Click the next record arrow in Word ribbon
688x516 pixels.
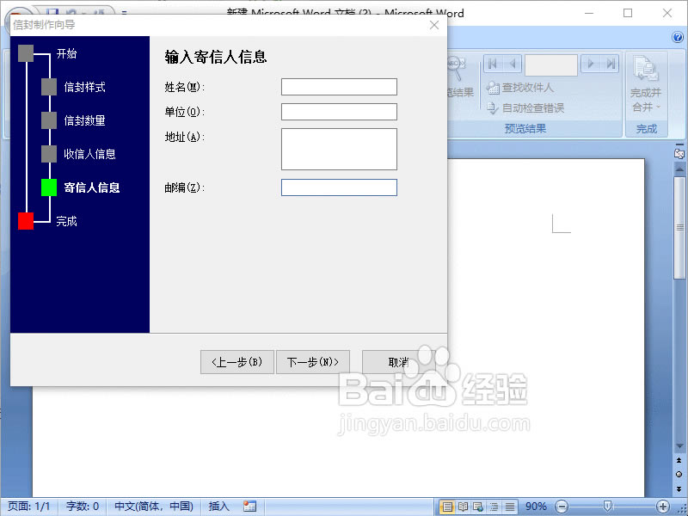click(x=591, y=64)
